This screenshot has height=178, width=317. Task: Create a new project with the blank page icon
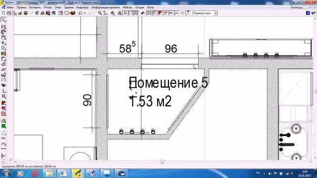pyautogui.click(x=3, y=13)
